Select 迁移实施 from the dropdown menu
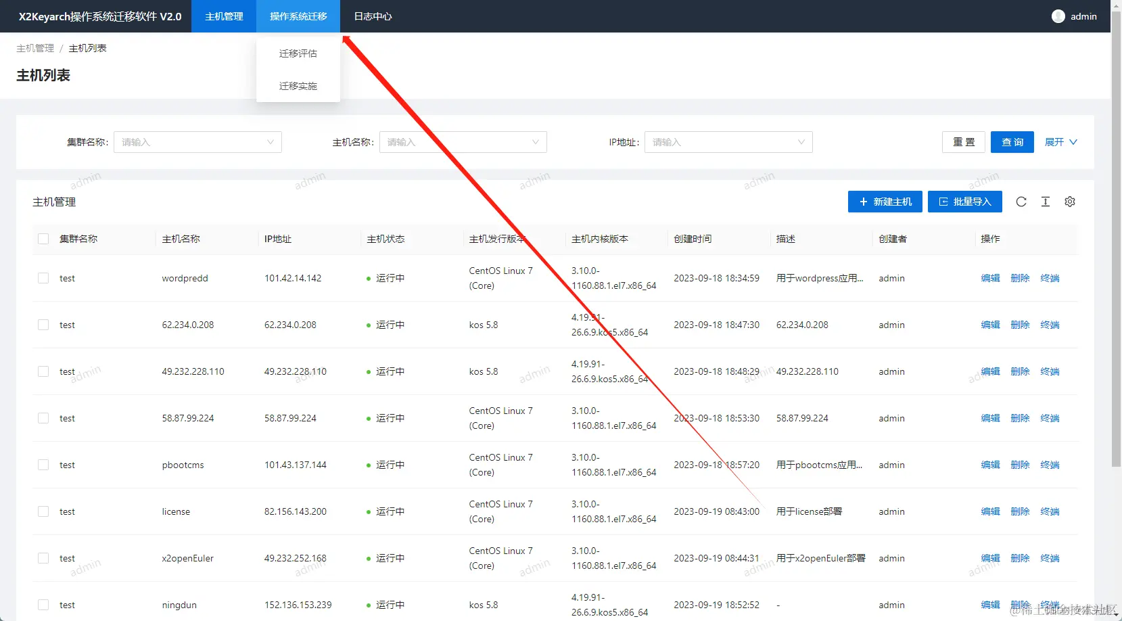The width and height of the screenshot is (1122, 621). coord(298,86)
